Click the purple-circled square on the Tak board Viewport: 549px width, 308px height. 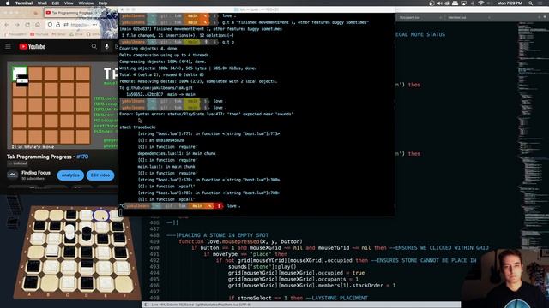click(x=101, y=215)
